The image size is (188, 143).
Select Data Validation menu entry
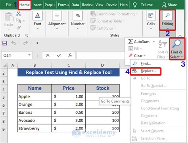(153, 123)
